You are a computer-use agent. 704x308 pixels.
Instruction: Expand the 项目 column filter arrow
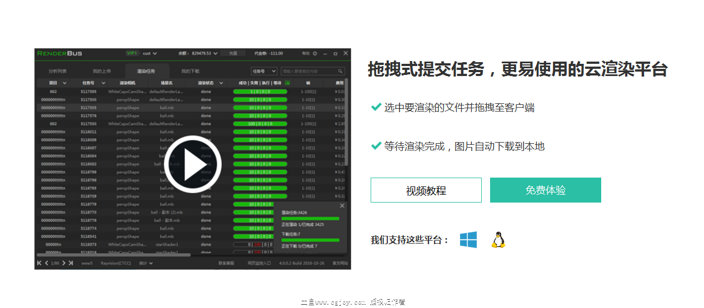tap(65, 83)
